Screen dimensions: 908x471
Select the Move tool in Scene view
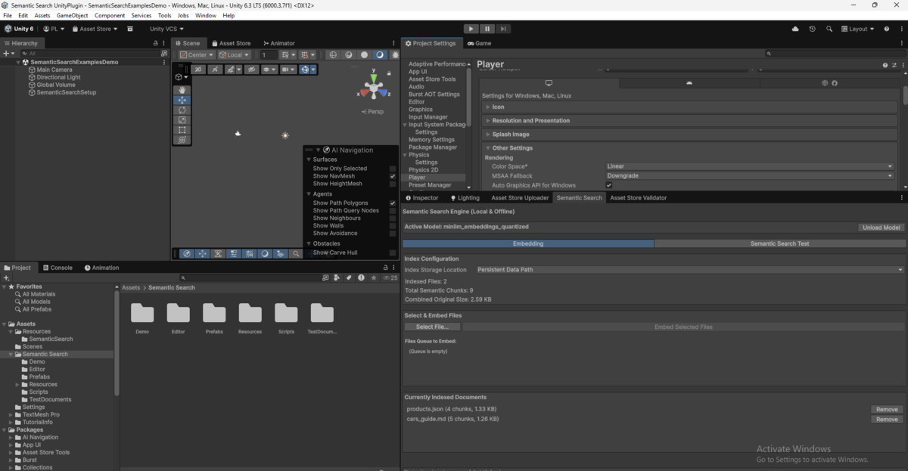(182, 100)
